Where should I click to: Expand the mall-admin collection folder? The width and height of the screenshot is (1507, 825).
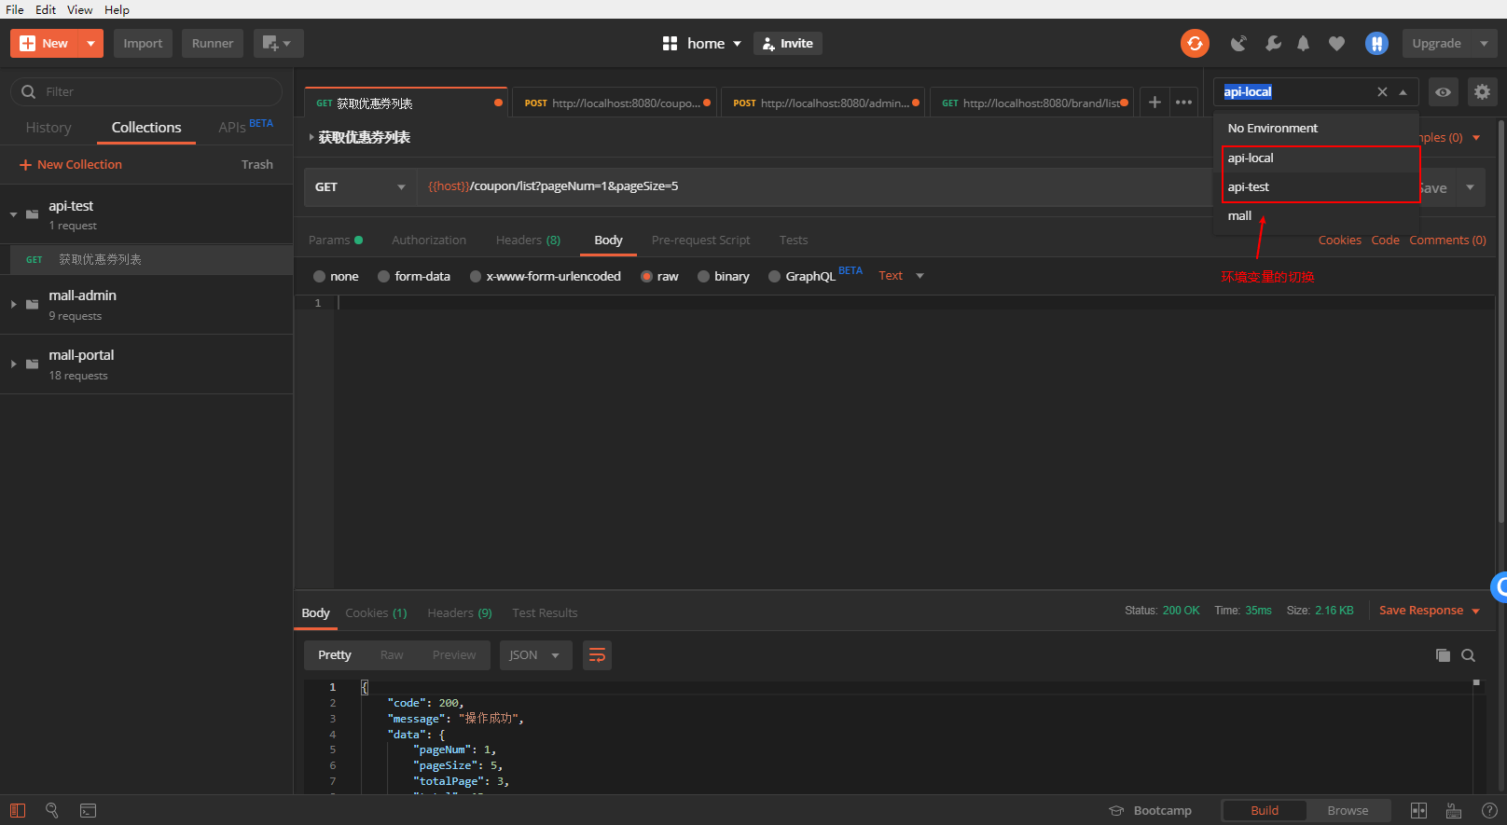(x=14, y=304)
